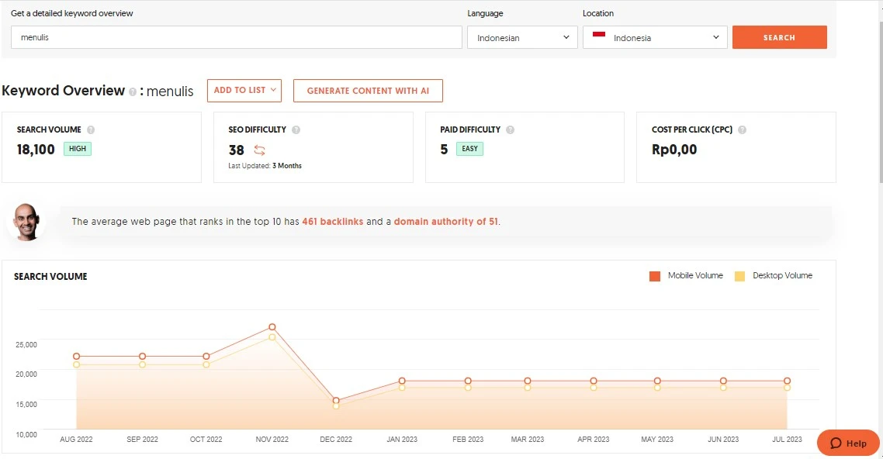Click the Indonesia flag icon
The image size is (883, 459).
pos(598,36)
